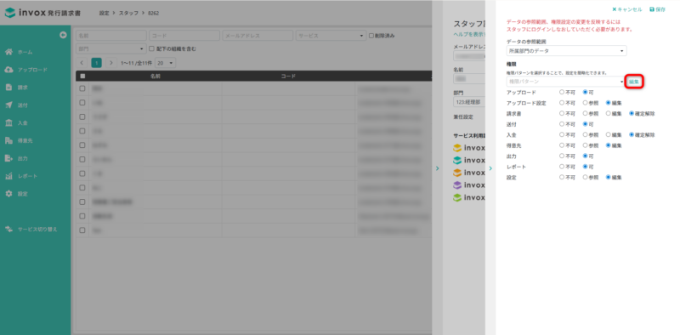This screenshot has width=680, height=335.
Task: Click the キャンセル button
Action: click(x=627, y=9)
